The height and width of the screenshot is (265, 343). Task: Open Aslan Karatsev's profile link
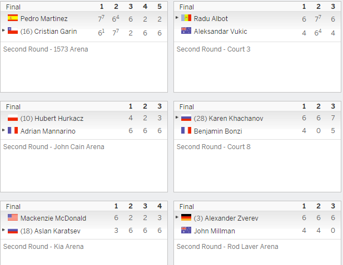(x=51, y=231)
